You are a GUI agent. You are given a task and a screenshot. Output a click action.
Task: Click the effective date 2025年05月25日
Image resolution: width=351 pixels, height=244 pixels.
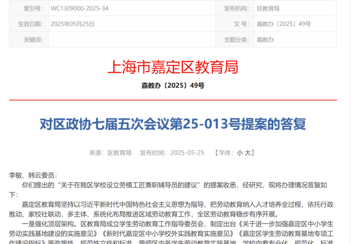pos(72,24)
